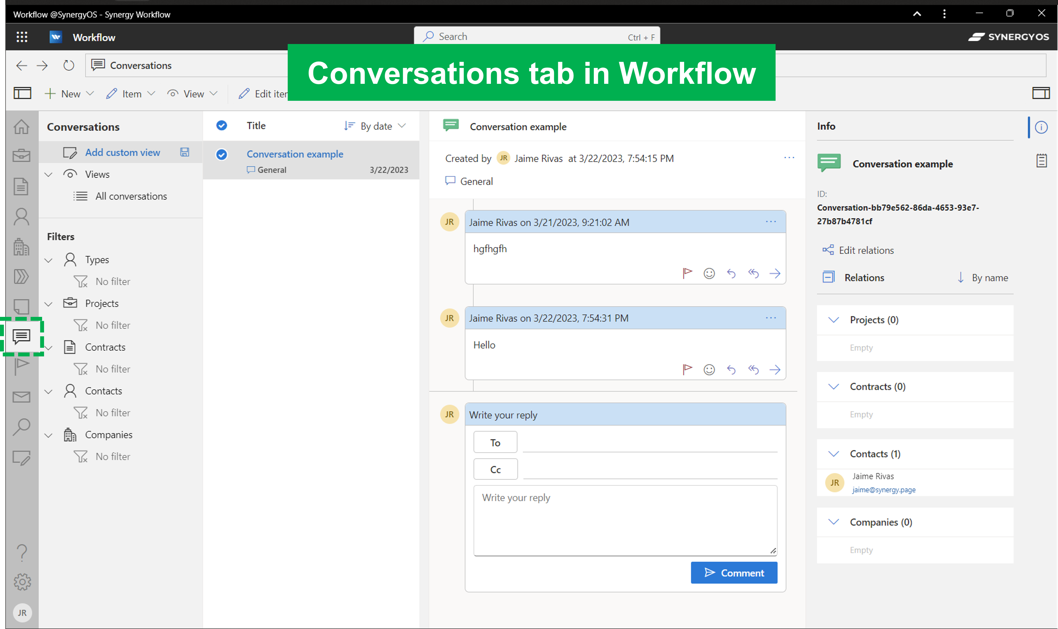The height and width of the screenshot is (629, 1058).
Task: Open the View dropdown menu
Action: (x=193, y=94)
